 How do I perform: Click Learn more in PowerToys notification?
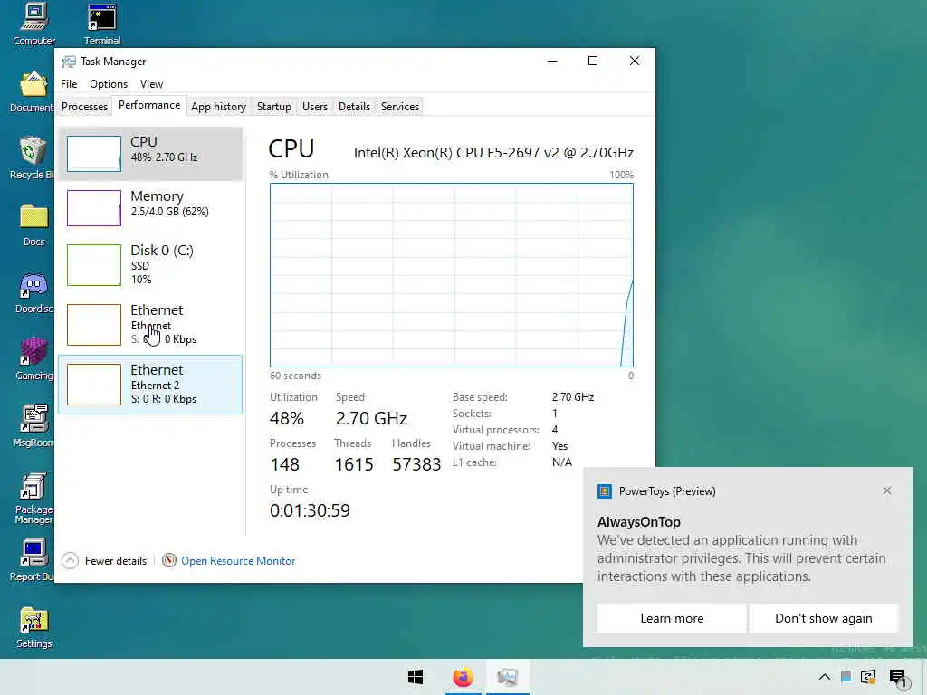click(x=672, y=618)
